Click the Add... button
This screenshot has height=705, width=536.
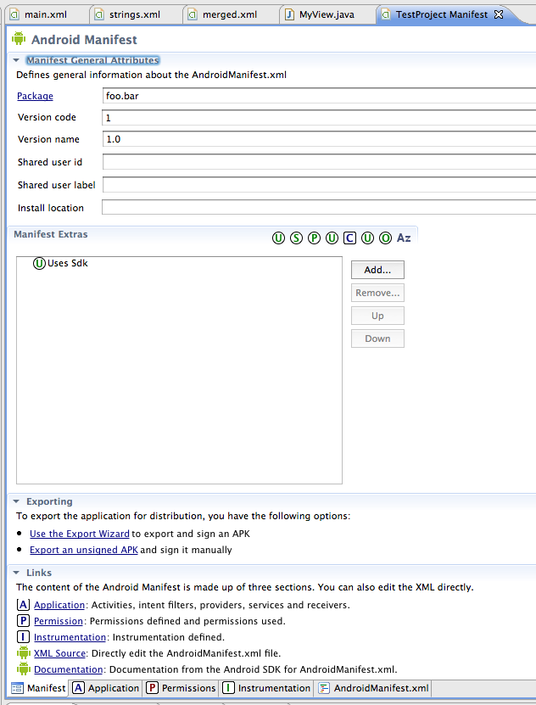pyautogui.click(x=377, y=270)
